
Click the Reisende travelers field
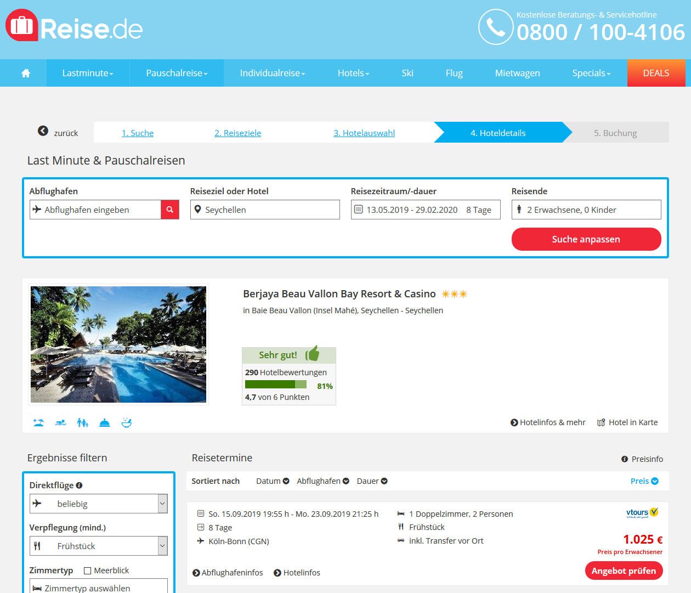(586, 210)
